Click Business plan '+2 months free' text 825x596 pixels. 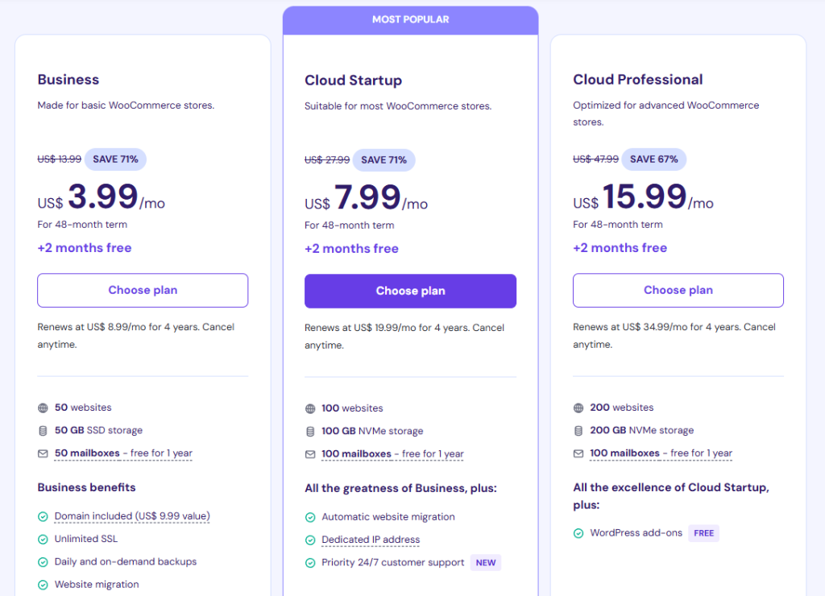pyautogui.click(x=85, y=248)
